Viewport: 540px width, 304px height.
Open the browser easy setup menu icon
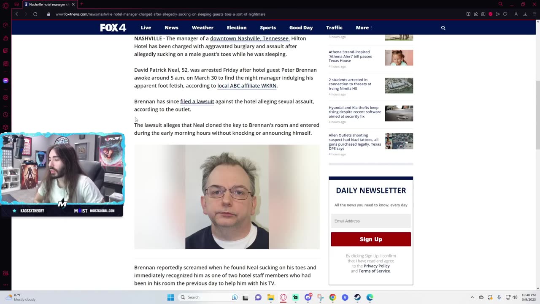click(x=535, y=14)
